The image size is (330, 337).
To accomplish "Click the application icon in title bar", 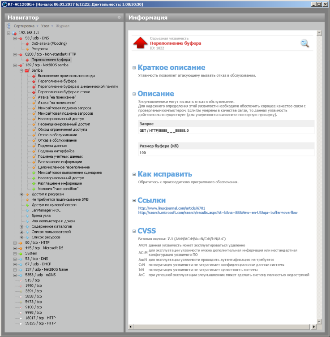I will coord(4,4).
